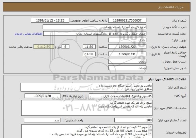Click the label شماره نیاز
The image size is (196, 138).
point(179,21)
